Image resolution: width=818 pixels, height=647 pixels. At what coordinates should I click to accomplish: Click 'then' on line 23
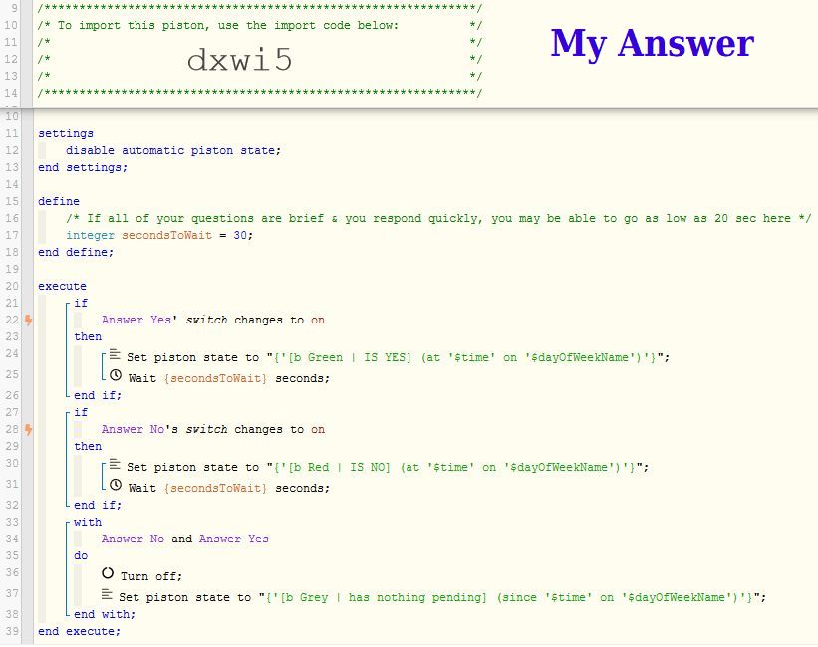[88, 336]
